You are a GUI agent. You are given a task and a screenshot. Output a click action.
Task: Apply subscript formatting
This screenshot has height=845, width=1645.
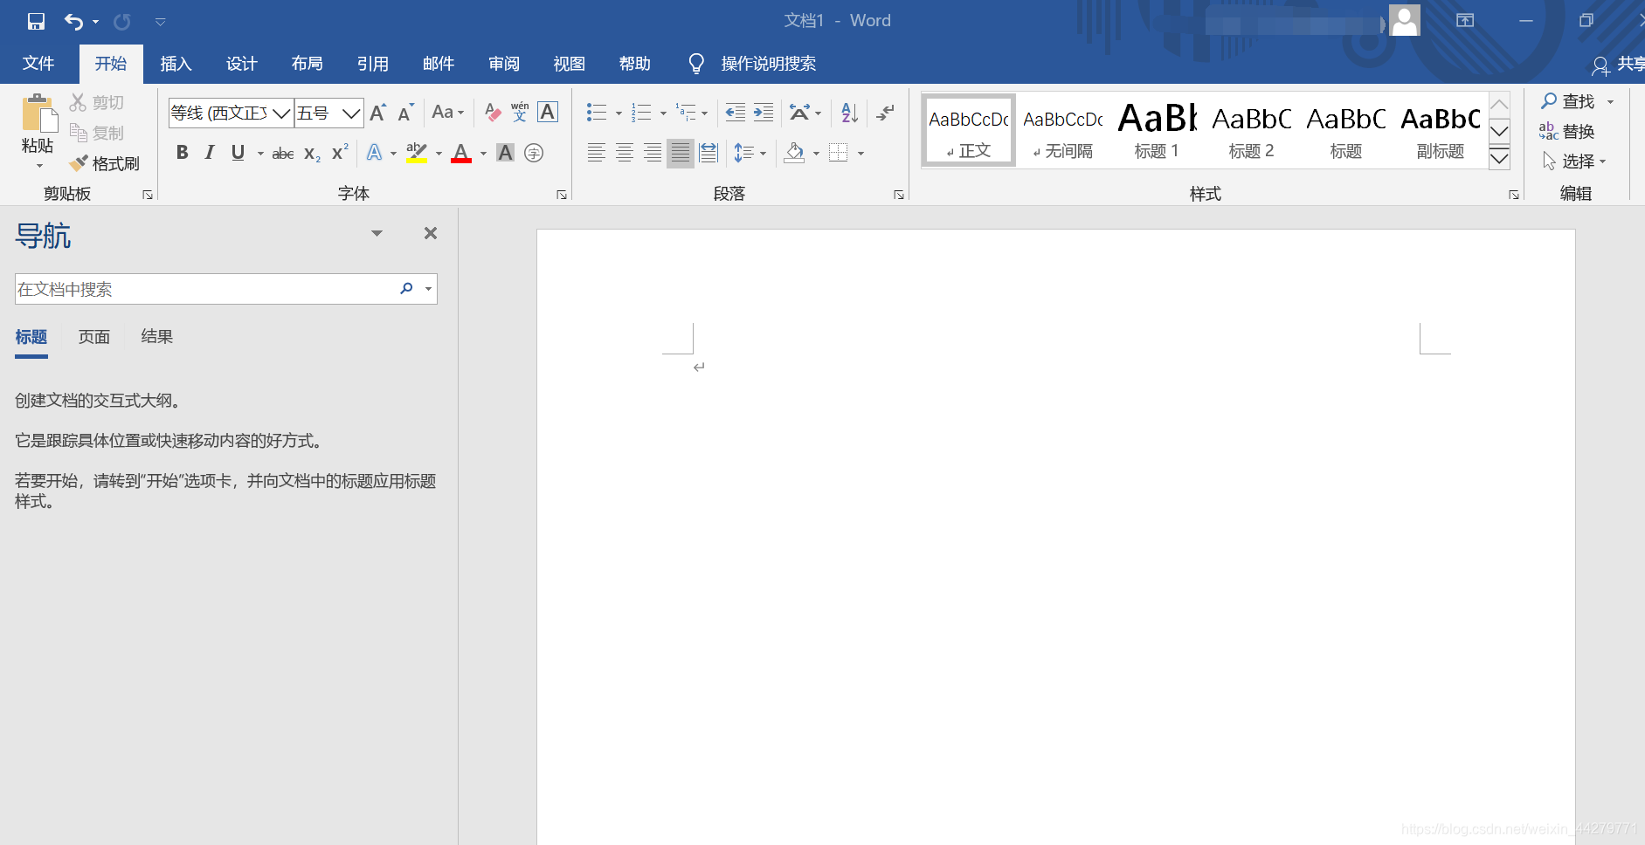[x=312, y=154]
